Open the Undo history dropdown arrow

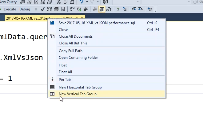coord(87,2)
